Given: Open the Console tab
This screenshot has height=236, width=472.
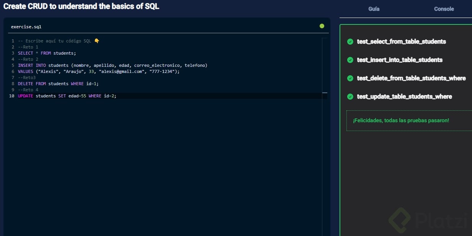Looking at the screenshot, I should point(444,9).
